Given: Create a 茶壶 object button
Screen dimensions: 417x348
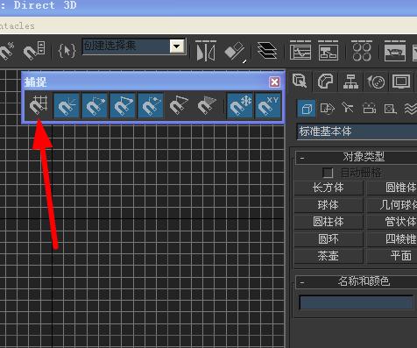Looking at the screenshot, I should 329,256.
